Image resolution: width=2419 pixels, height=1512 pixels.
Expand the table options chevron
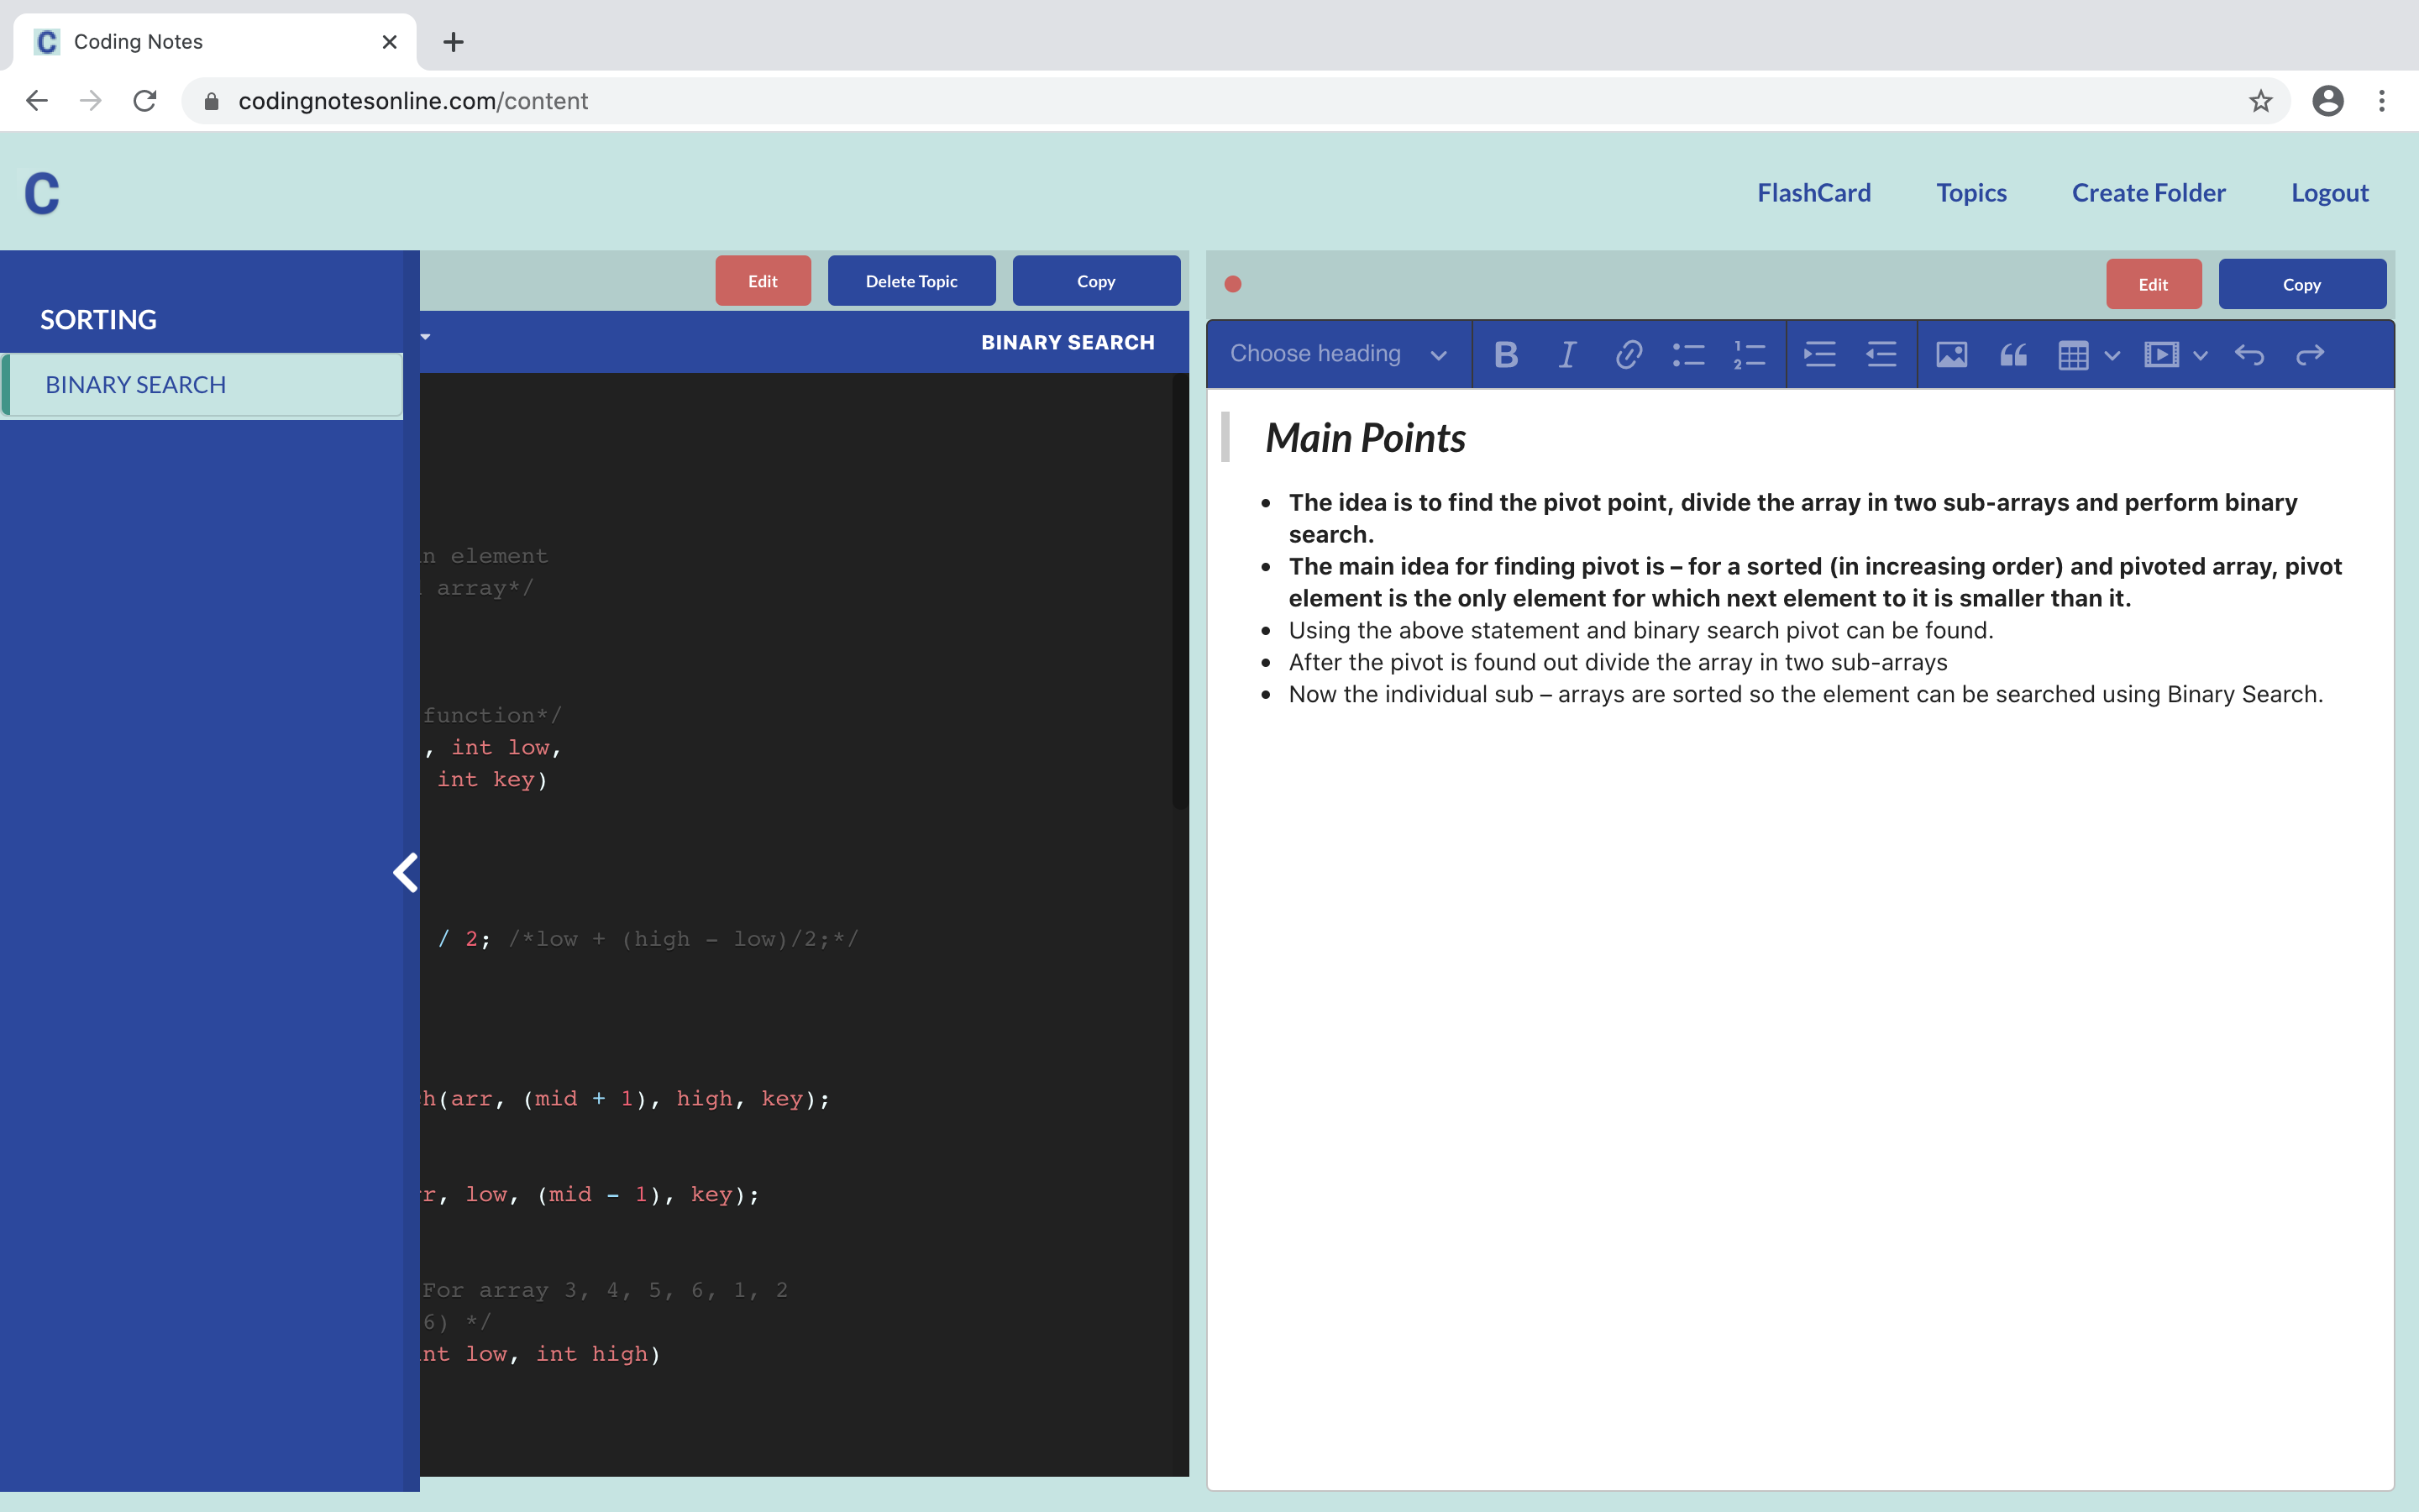pyautogui.click(x=2111, y=355)
